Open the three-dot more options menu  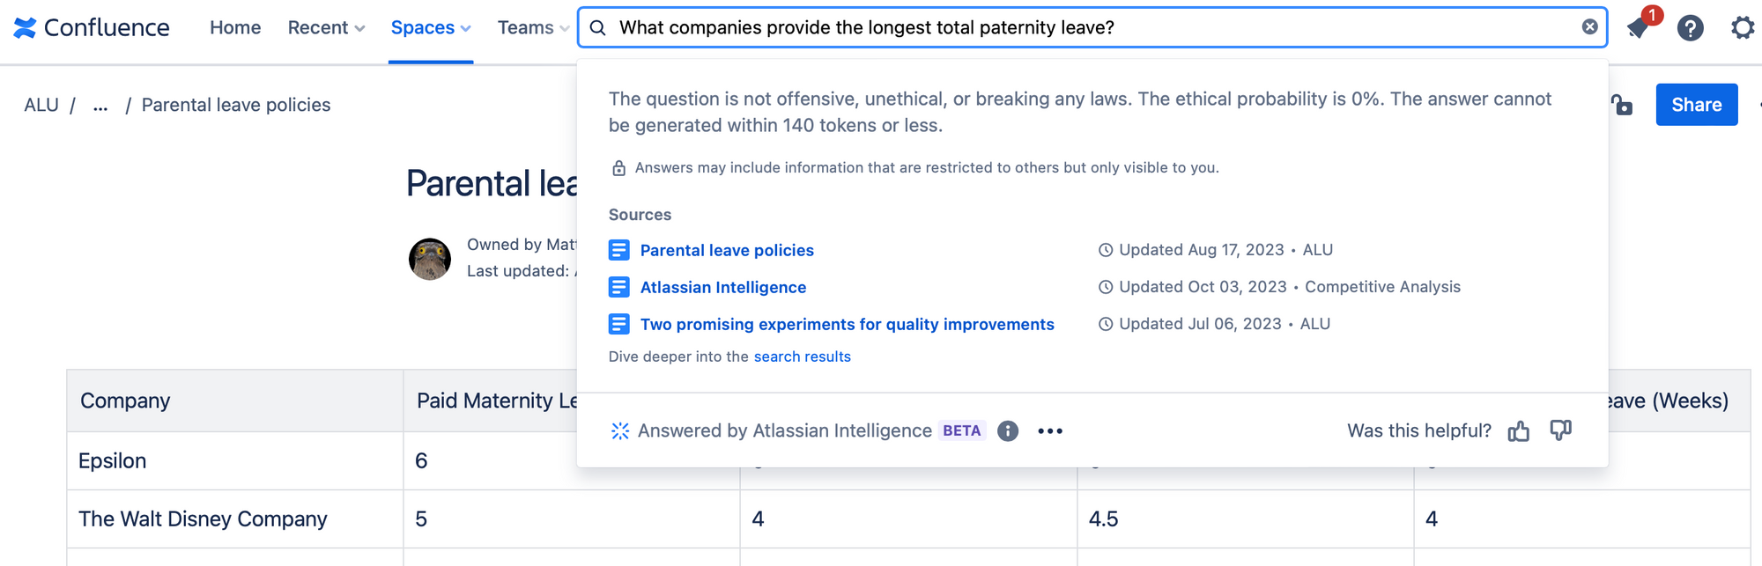coord(1050,430)
